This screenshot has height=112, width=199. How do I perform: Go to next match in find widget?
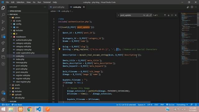pos(169,15)
